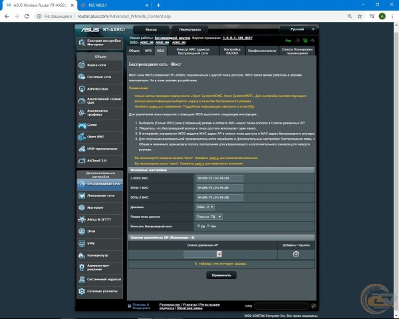Image resolution: width=399 pixels, height=319 pixels.
Task: Open the Open NAT section
Action: click(x=100, y=137)
